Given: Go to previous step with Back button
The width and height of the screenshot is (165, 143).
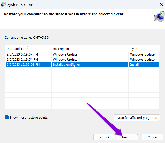Looking at the screenshot, I should [104, 137].
